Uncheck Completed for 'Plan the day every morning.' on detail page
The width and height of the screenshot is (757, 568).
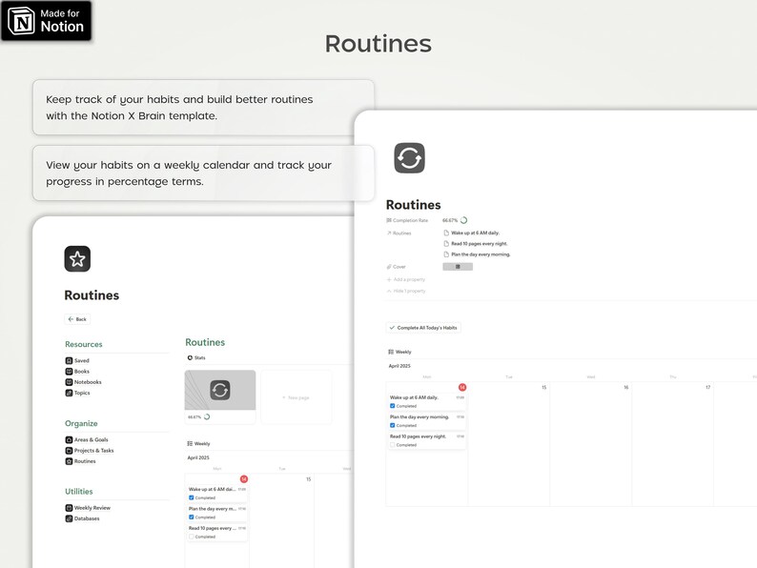coord(393,425)
